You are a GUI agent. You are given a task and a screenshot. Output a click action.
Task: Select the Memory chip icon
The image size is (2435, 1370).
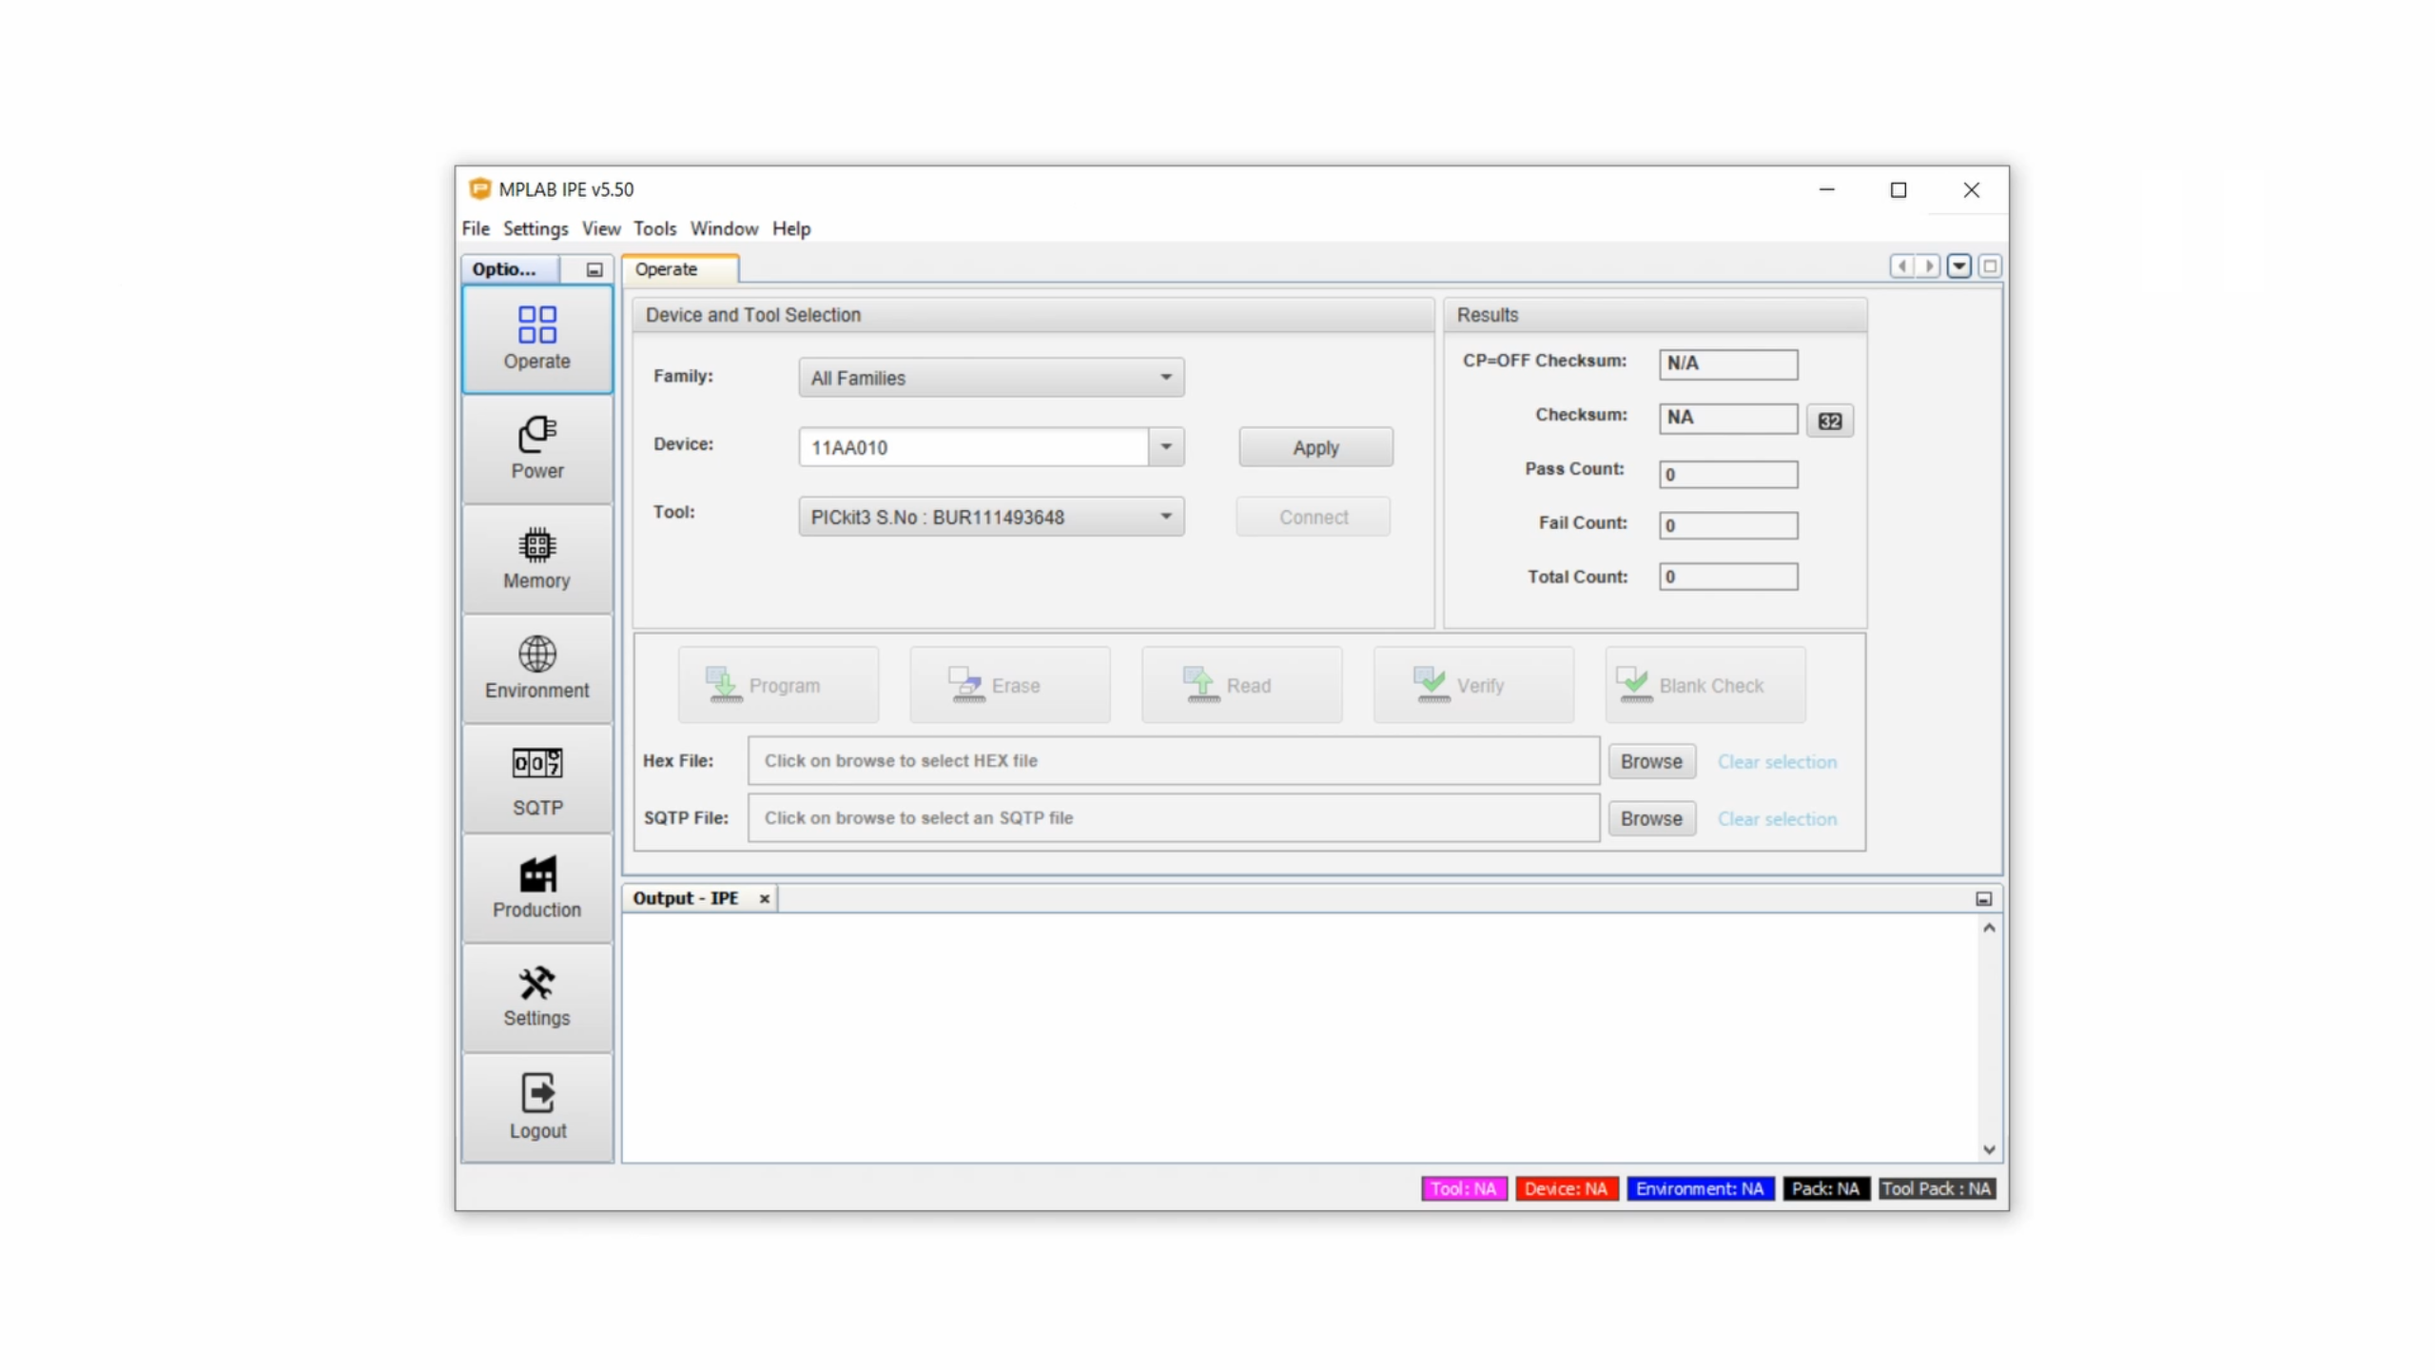tap(536, 545)
